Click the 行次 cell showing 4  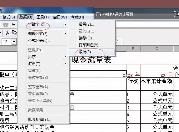(x=133, y=114)
